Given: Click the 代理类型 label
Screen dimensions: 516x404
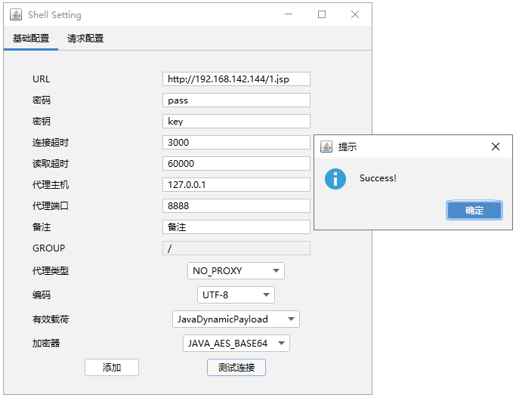Looking at the screenshot, I should (51, 271).
